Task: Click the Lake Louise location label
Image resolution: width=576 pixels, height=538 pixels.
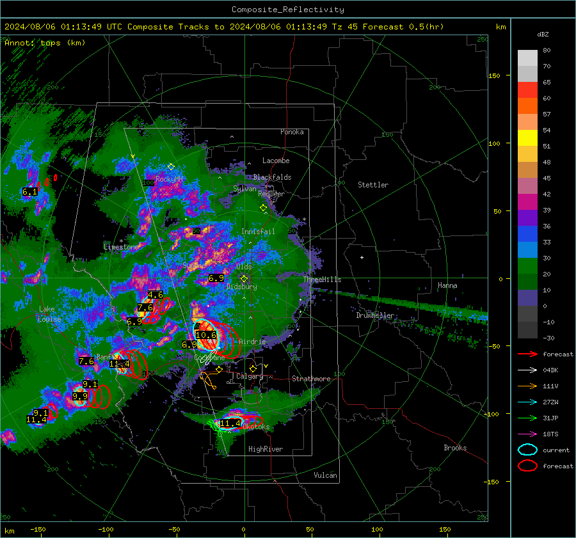Action: click(x=50, y=314)
